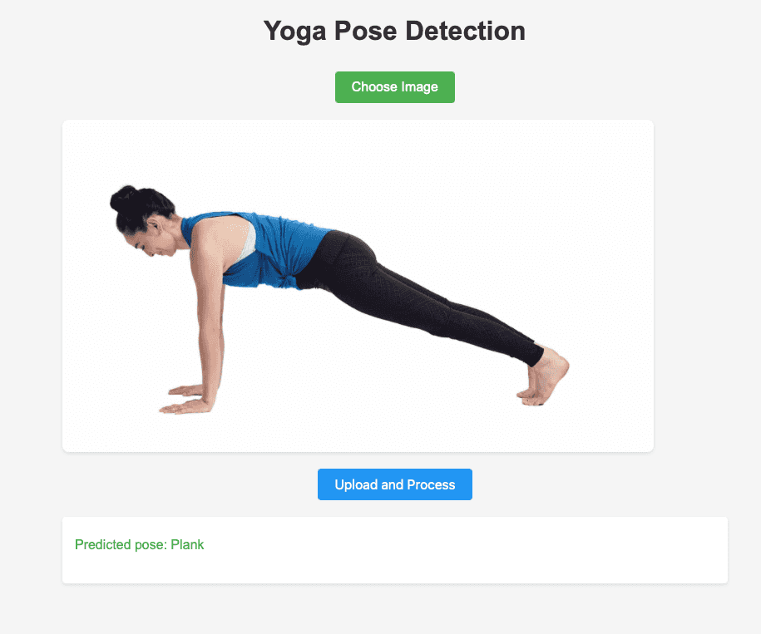Click the Predicted pose label text
Image resolution: width=761 pixels, height=634 pixels.
(x=121, y=545)
